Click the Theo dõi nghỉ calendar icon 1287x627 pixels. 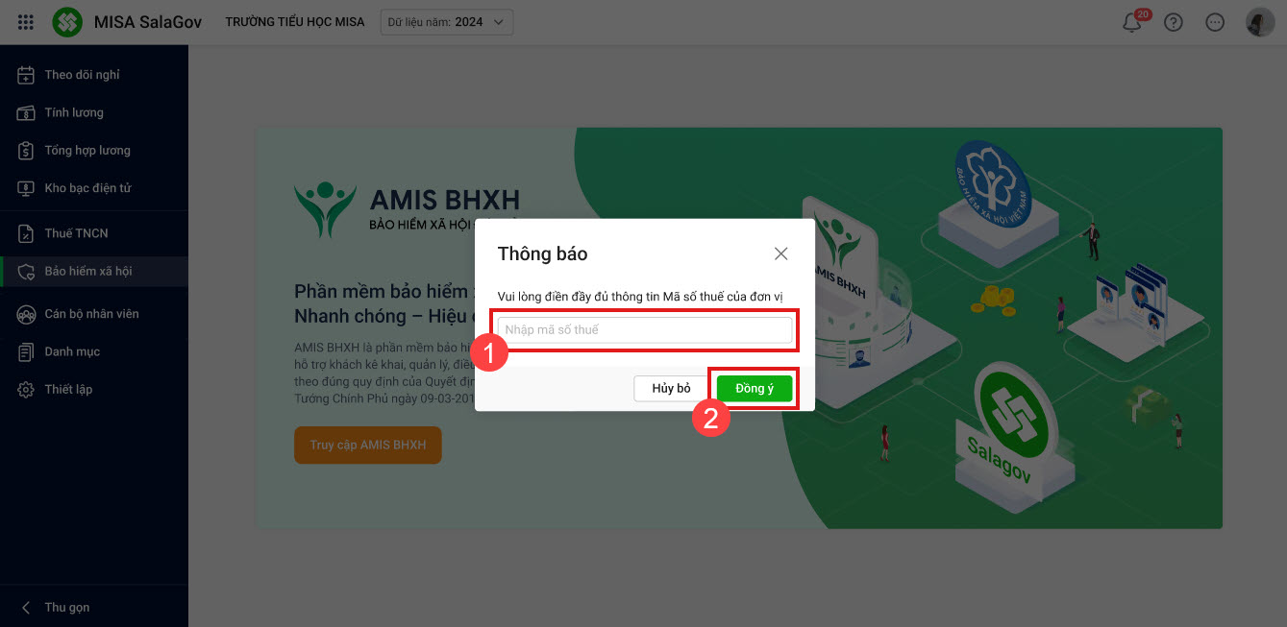point(26,75)
